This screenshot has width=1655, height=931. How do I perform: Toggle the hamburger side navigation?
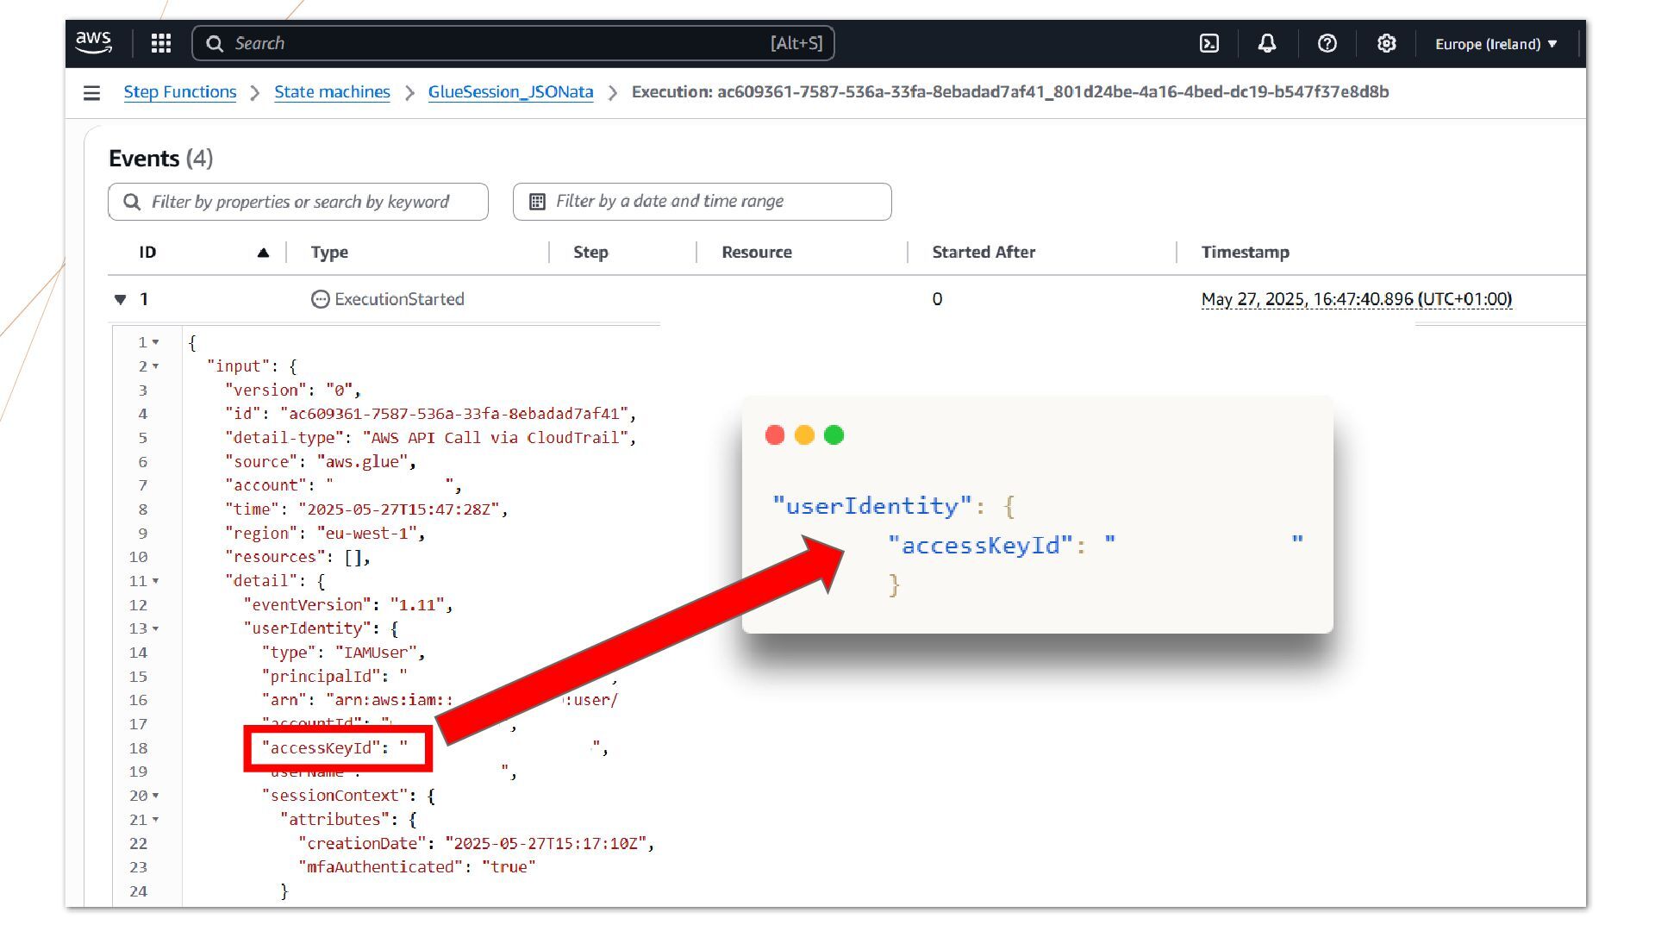[x=91, y=92]
